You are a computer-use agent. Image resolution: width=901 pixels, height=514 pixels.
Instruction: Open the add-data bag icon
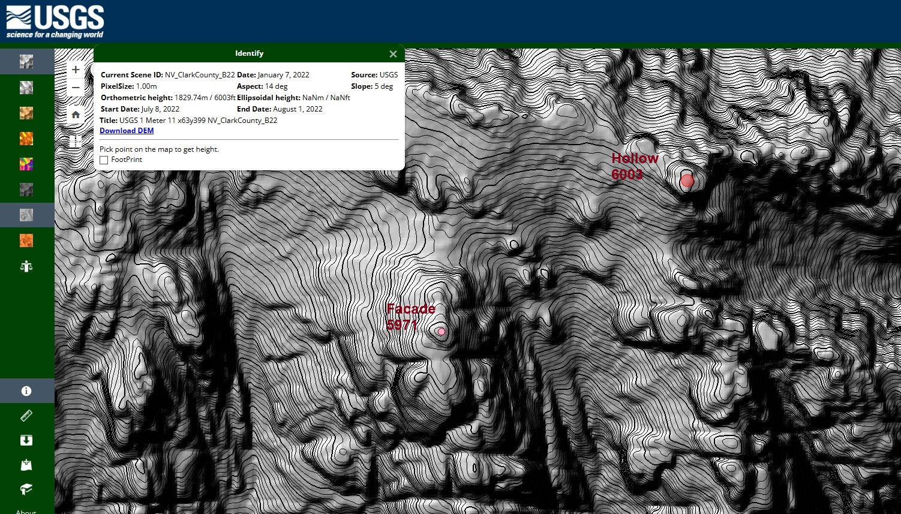coord(26,465)
